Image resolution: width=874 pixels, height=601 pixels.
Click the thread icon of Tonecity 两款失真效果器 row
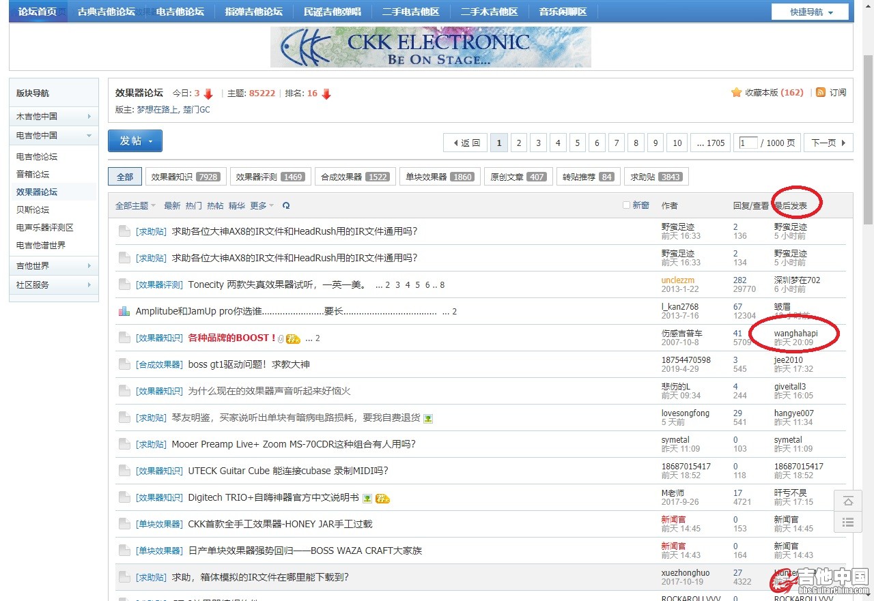tap(124, 284)
